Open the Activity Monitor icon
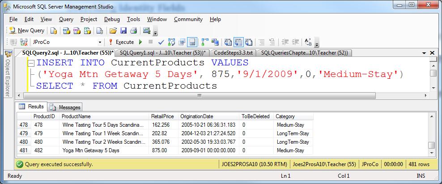The height and width of the screenshot is (184, 442). [x=147, y=30]
